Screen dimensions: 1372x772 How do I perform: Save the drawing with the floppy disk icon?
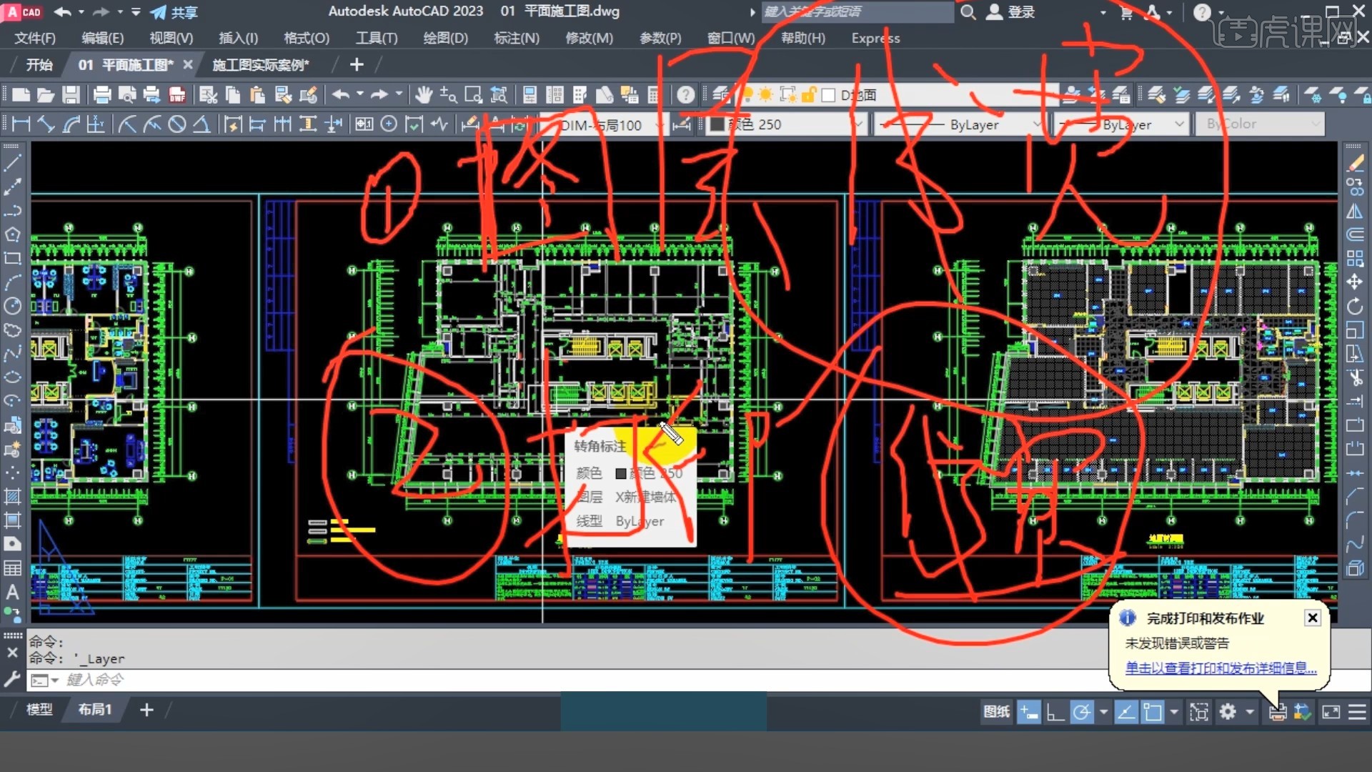[71, 95]
